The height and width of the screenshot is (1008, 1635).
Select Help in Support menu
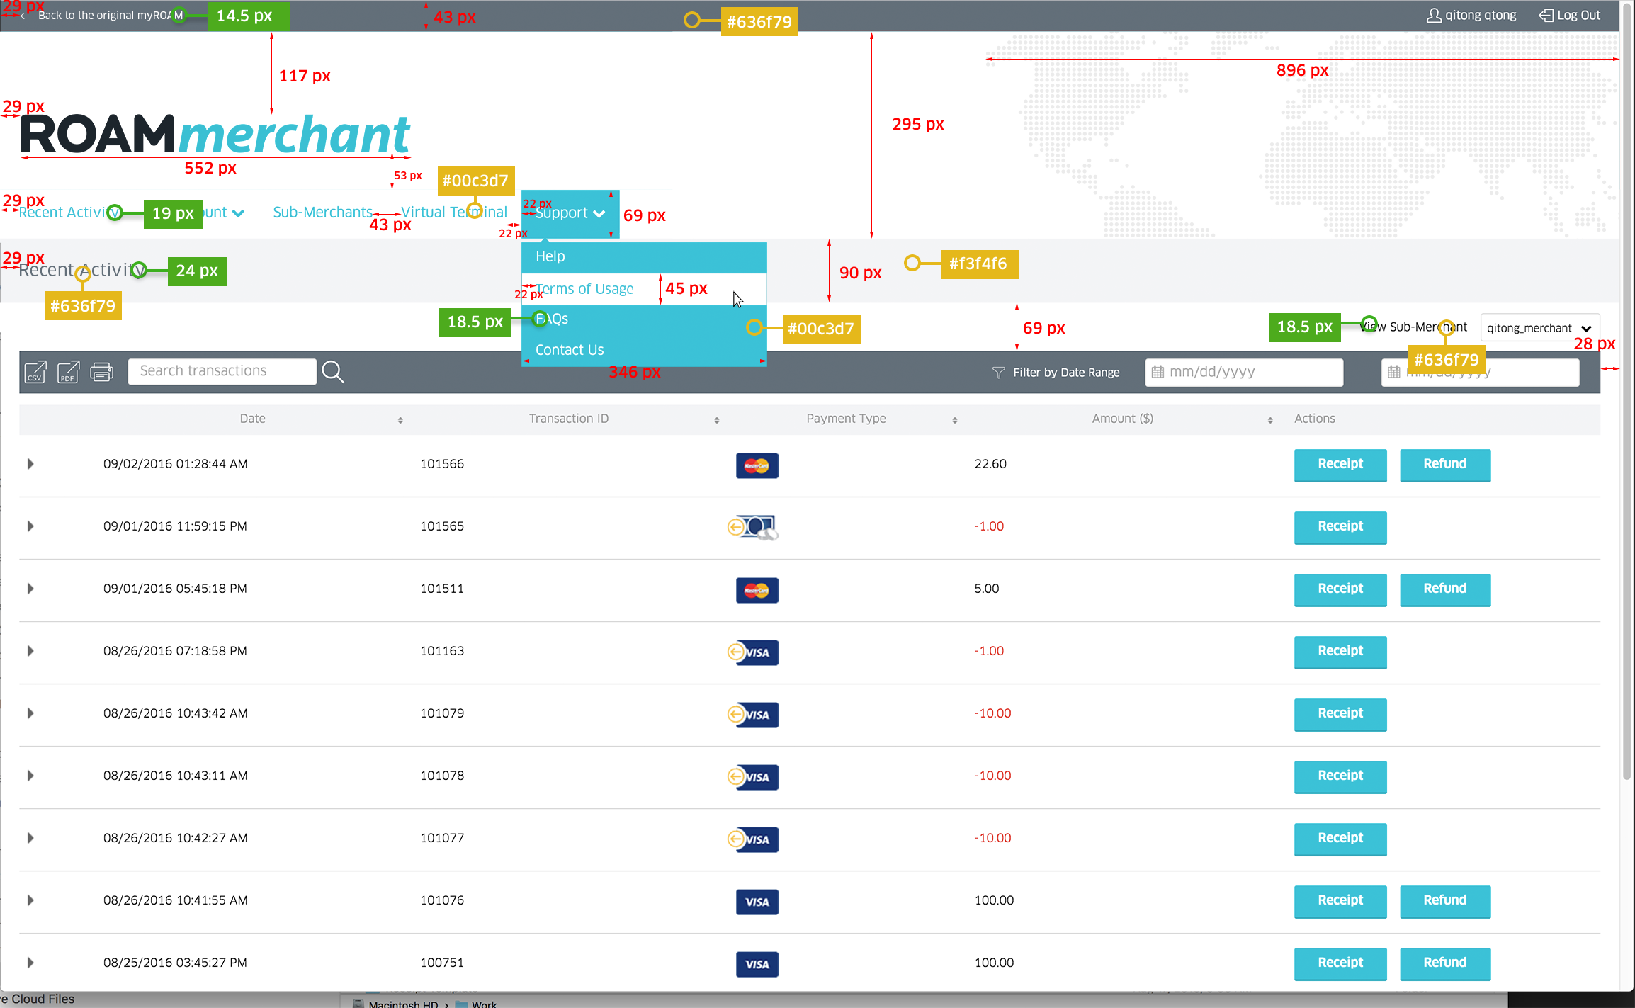point(644,256)
